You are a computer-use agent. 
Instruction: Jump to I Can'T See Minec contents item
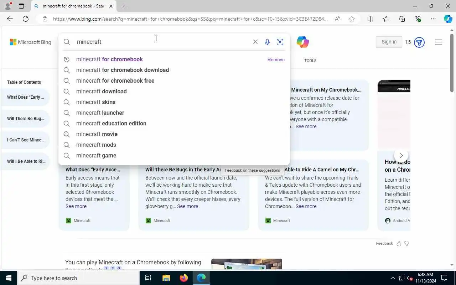click(x=26, y=140)
